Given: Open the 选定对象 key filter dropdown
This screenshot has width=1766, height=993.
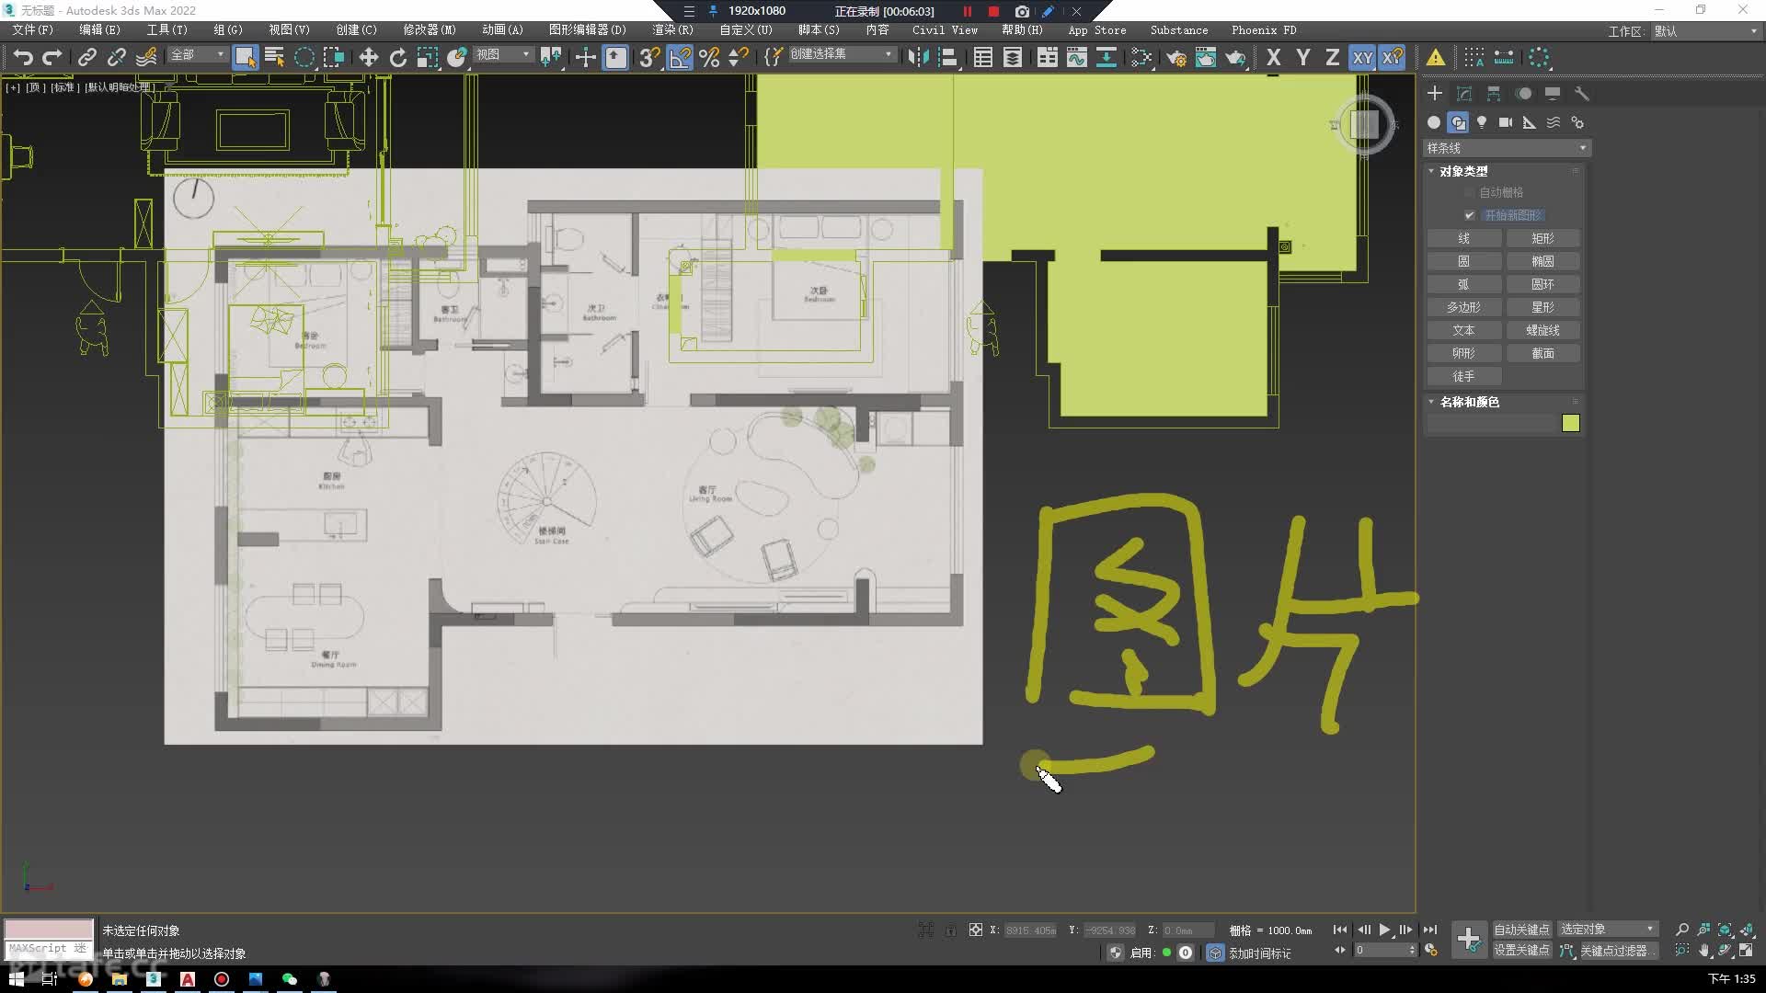Looking at the screenshot, I should click(1607, 930).
